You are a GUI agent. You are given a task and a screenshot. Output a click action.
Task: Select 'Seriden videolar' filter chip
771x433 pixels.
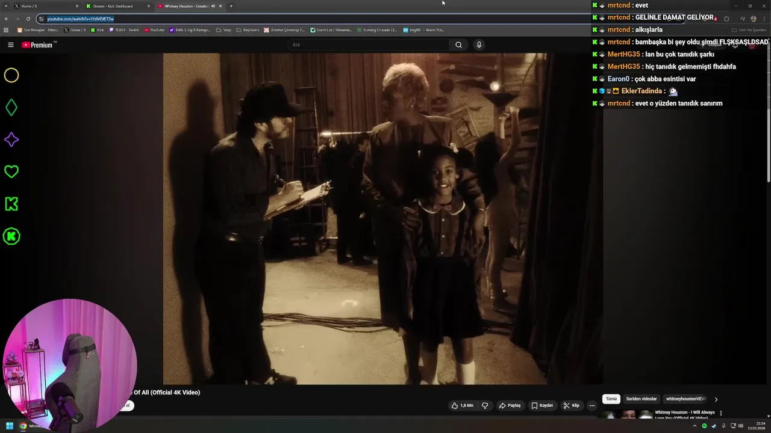click(641, 399)
